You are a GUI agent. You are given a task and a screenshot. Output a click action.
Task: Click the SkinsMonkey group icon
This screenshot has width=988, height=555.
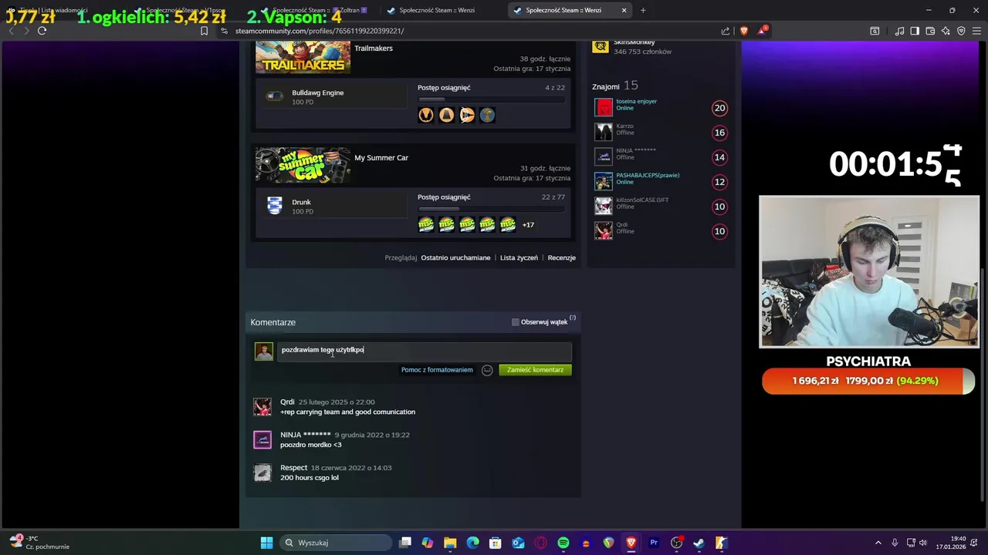tap(600, 47)
